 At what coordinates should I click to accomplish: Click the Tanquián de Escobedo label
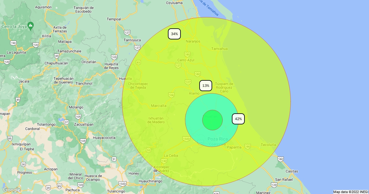[x=83, y=10]
